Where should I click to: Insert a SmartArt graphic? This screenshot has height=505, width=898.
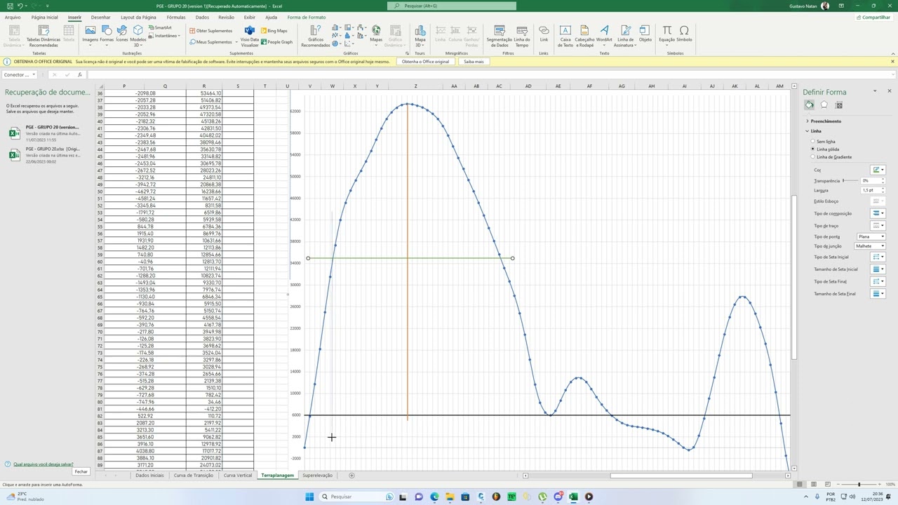[x=160, y=28]
